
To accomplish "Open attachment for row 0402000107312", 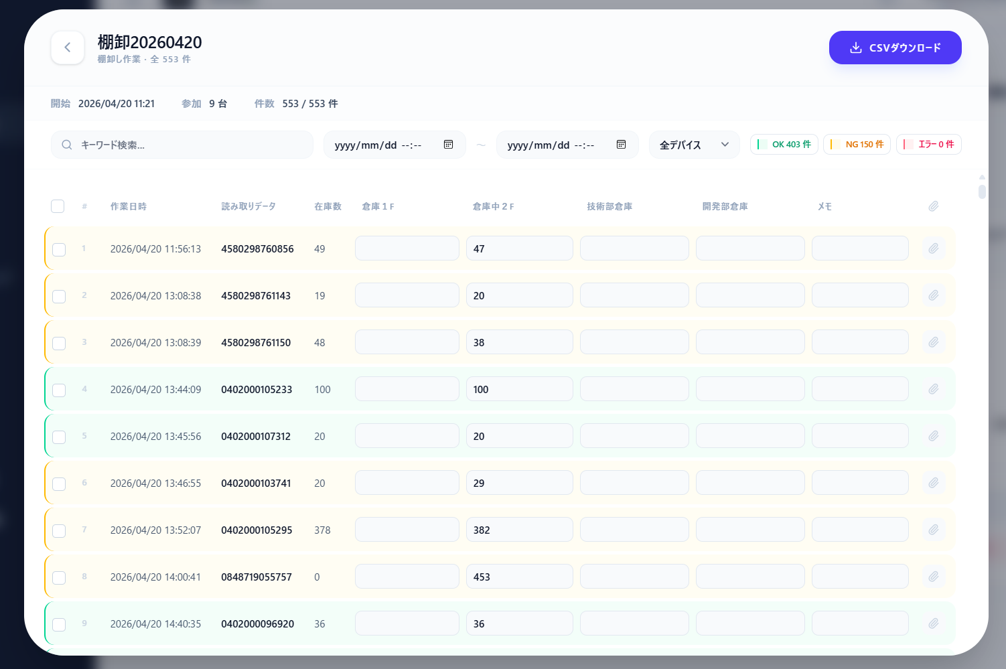I will pyautogui.click(x=934, y=436).
